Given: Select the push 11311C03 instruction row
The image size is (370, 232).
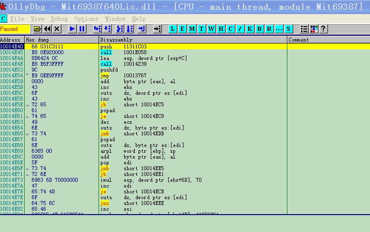Looking at the screenshot, I should pyautogui.click(x=185, y=46).
